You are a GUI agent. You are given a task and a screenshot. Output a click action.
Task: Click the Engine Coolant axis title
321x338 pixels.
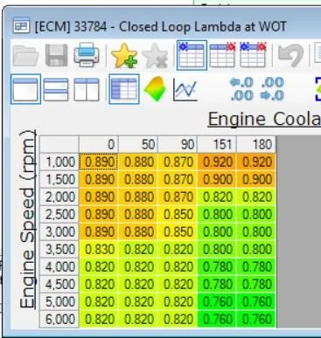[x=264, y=120]
